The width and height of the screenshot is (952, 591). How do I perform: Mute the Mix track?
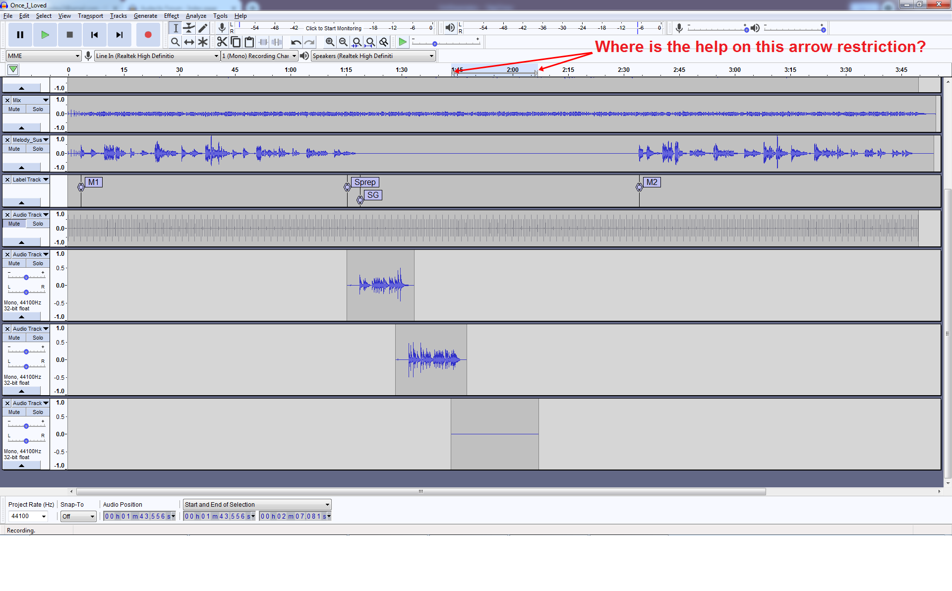tap(14, 109)
